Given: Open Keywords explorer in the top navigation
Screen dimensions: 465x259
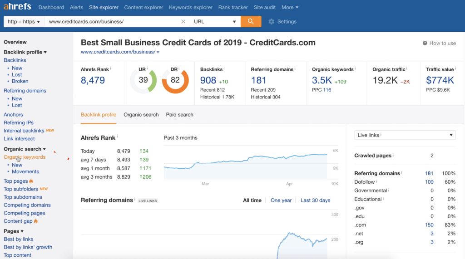Looking at the screenshot, I should point(191,7).
